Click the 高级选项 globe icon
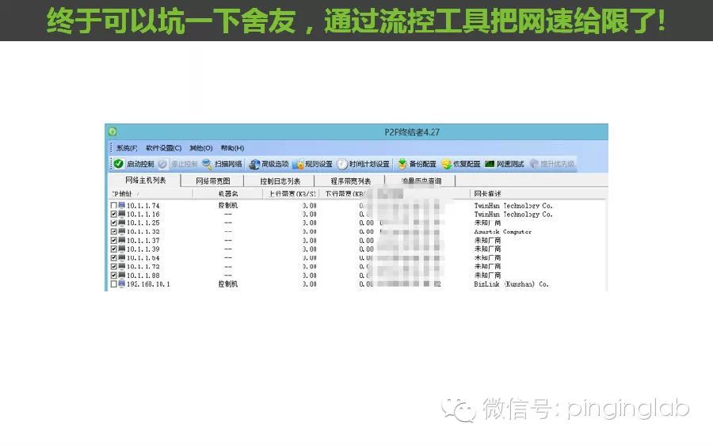 tap(254, 164)
